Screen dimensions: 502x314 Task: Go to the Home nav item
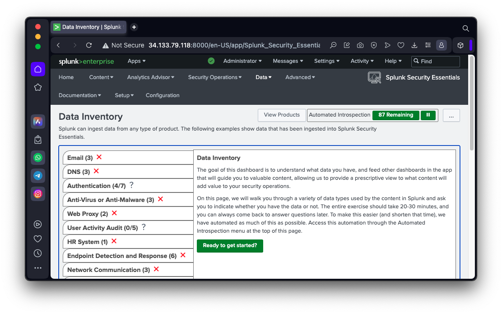point(66,77)
